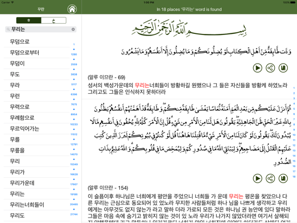Jump to word index 16628

[74, 175]
